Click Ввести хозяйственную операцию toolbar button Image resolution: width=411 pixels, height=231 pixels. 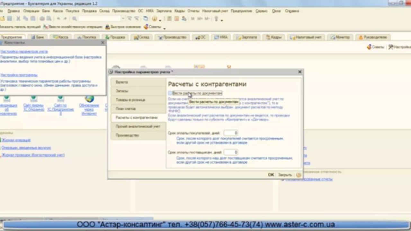(73, 27)
